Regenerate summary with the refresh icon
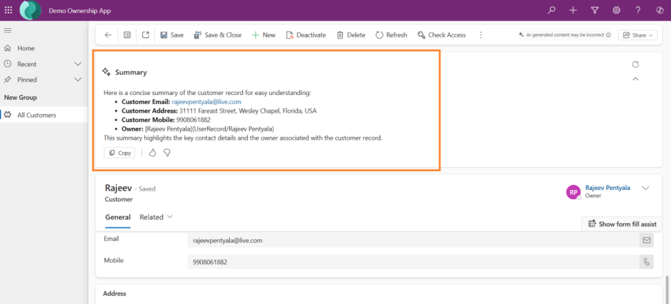 click(635, 64)
